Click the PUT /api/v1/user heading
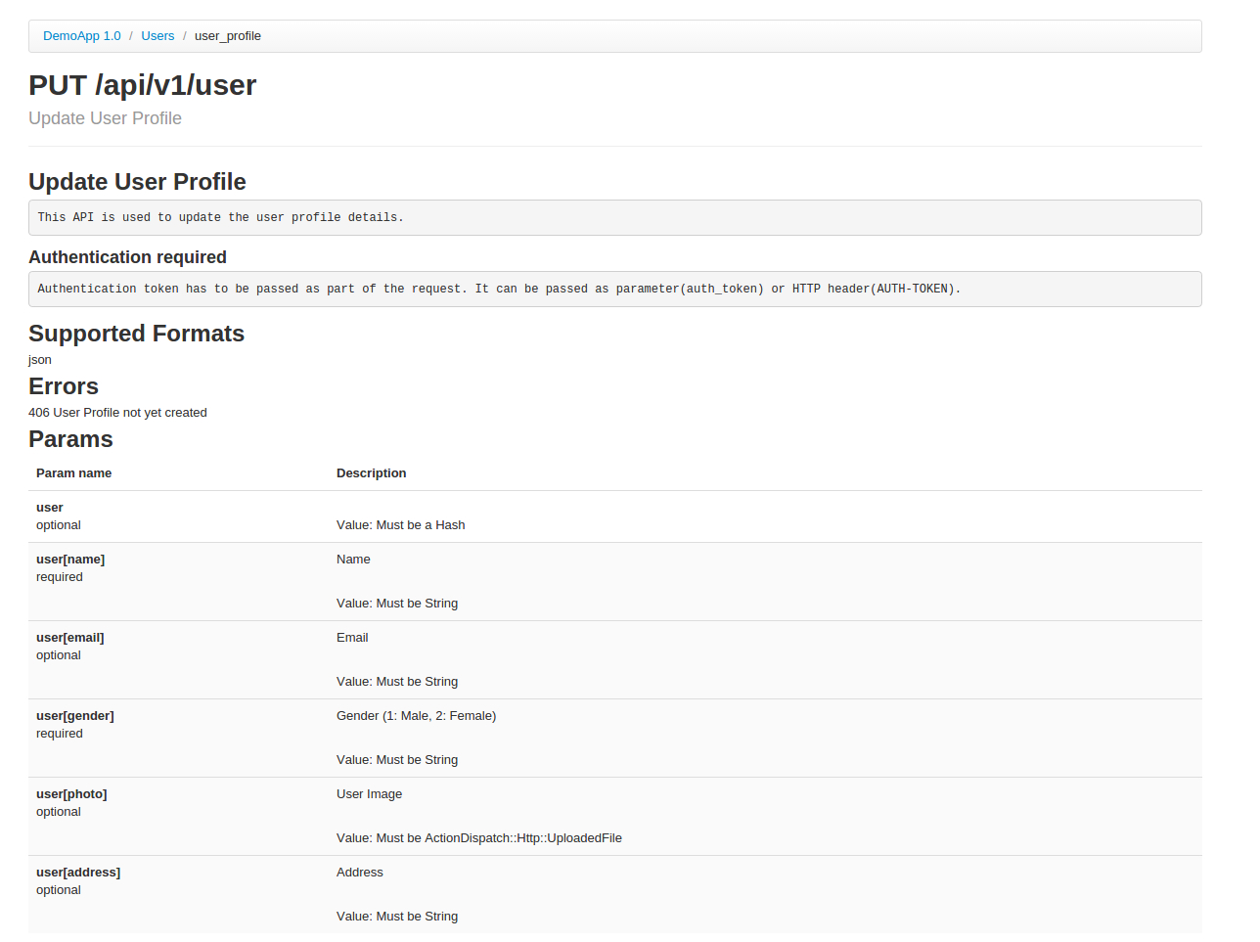1260x942 pixels. point(142,85)
